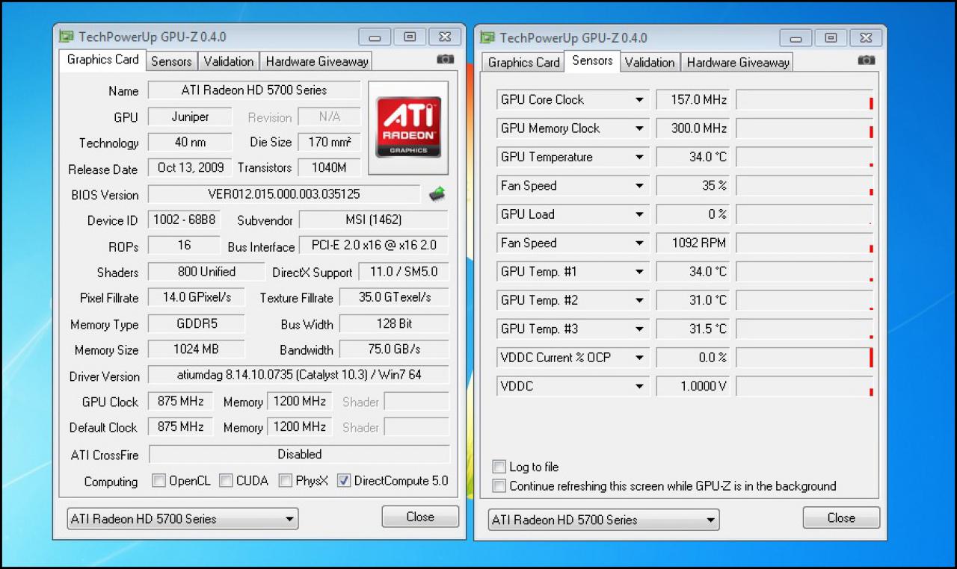Maximize the right GPU-Z window
The width and height of the screenshot is (957, 569).
pyautogui.click(x=831, y=37)
